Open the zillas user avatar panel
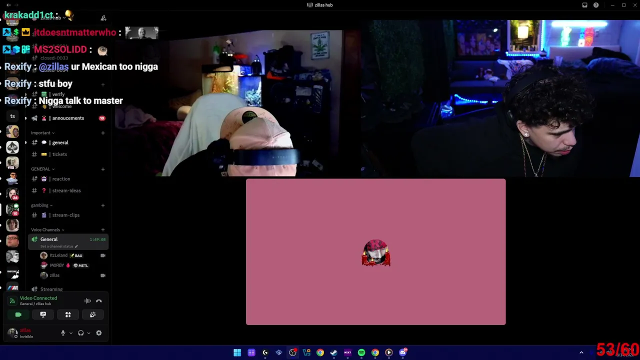The width and height of the screenshot is (640, 360). [12, 333]
